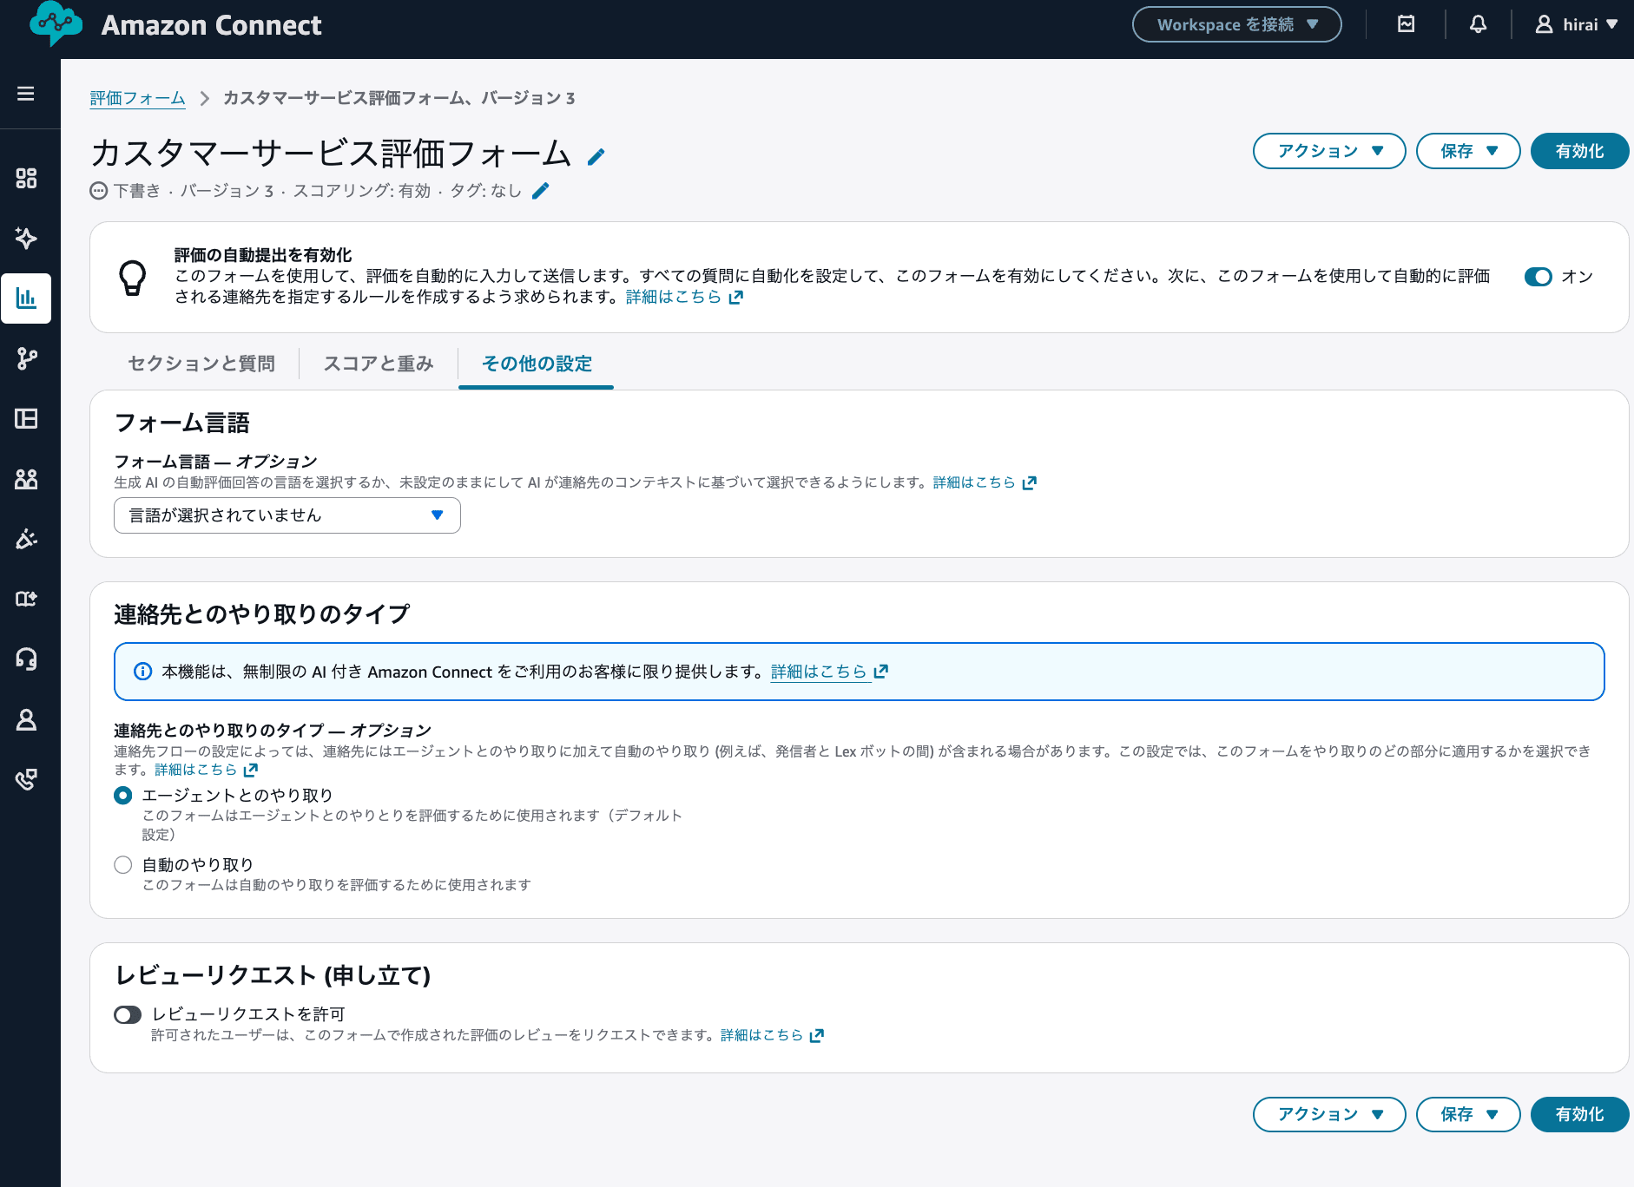
Task: Enable the レビューリクエストを許可 toggle
Action: (x=127, y=1014)
